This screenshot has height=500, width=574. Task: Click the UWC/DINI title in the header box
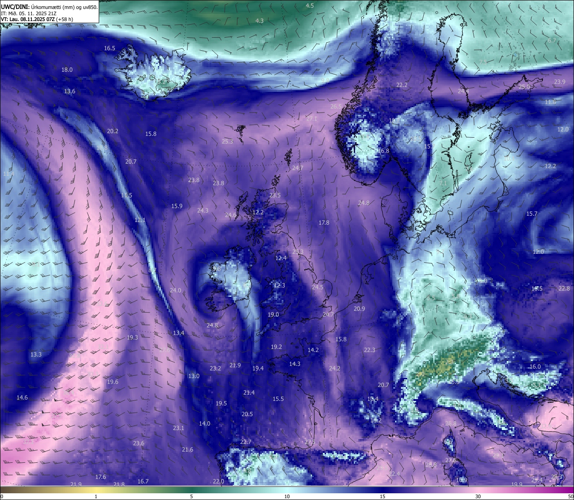pos(16,7)
